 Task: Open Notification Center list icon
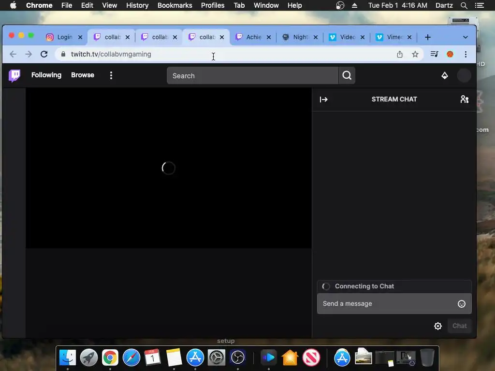point(479,5)
